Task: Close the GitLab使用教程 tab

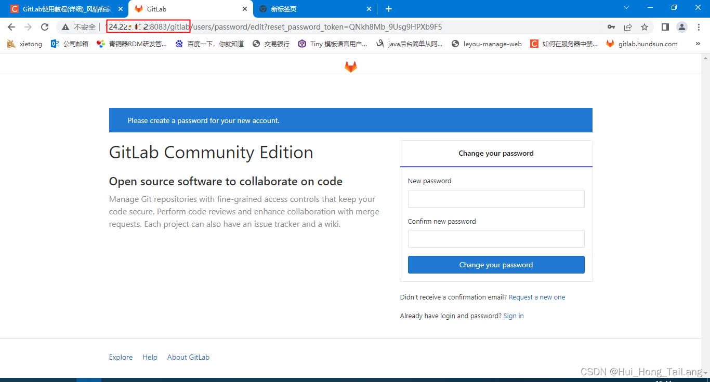Action: [121, 9]
